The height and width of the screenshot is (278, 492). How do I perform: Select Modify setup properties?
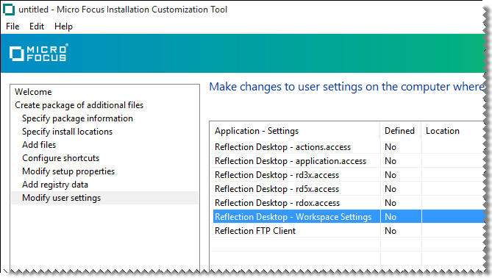tap(68, 171)
